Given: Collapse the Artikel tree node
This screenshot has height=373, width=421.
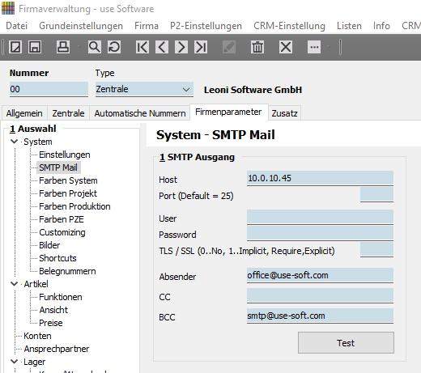Looking at the screenshot, I should tap(14, 284).
